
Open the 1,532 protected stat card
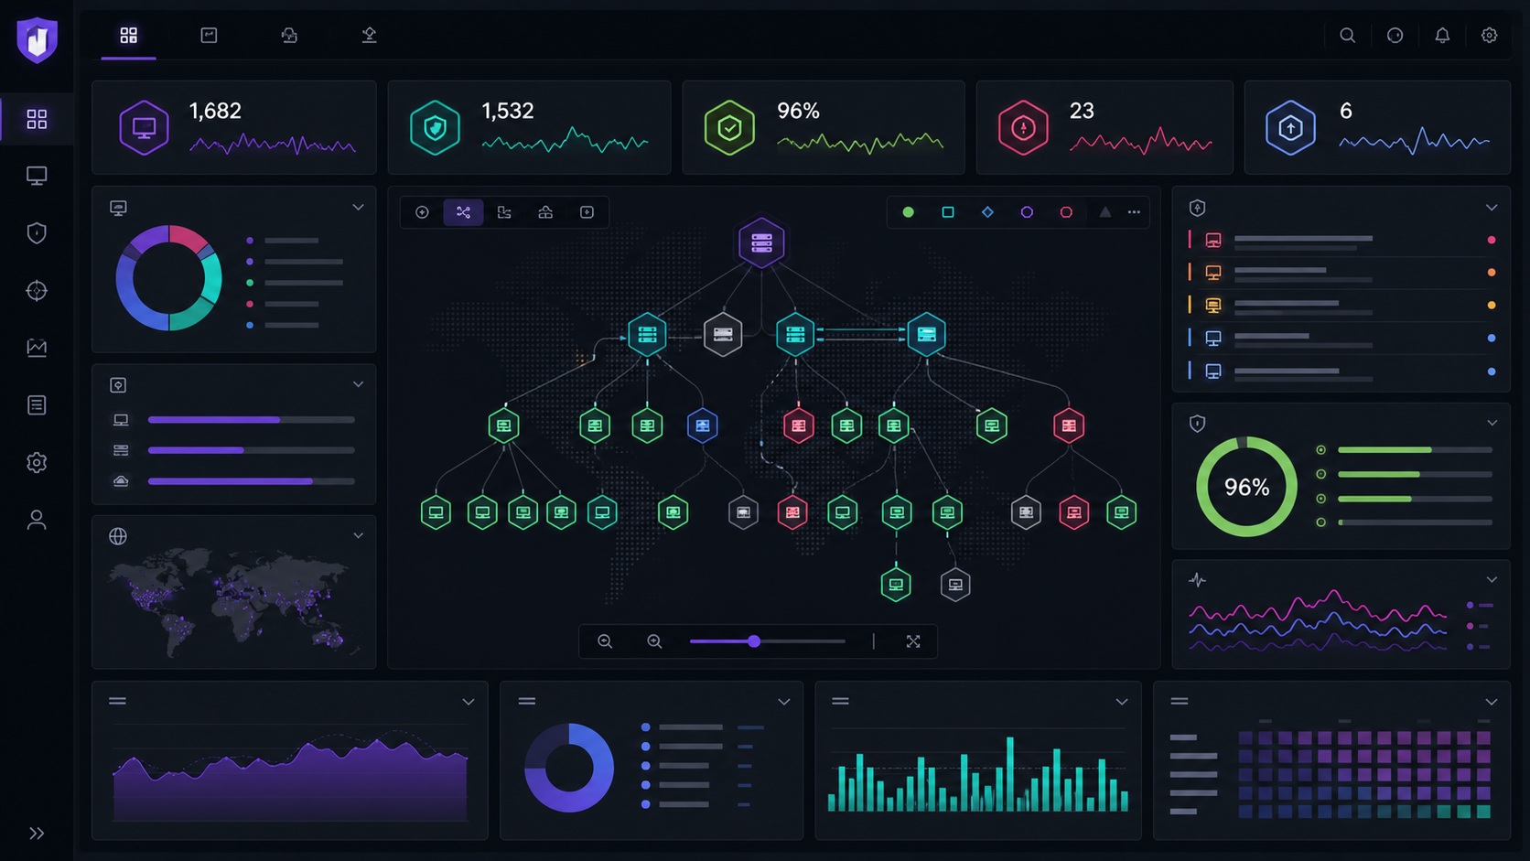click(x=529, y=127)
